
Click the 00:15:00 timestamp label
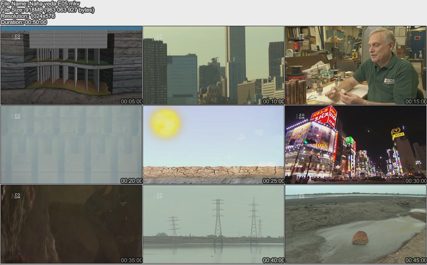415,102
